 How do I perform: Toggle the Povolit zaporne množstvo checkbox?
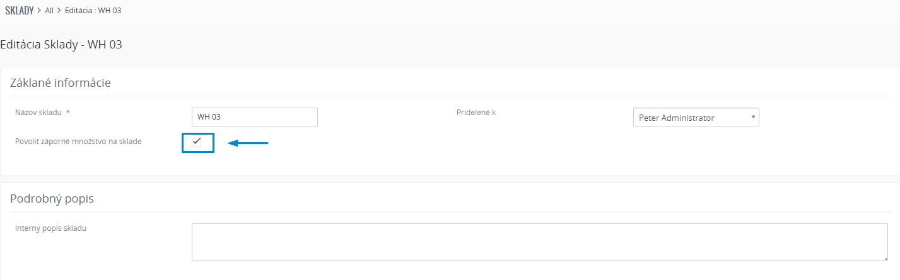tap(197, 142)
